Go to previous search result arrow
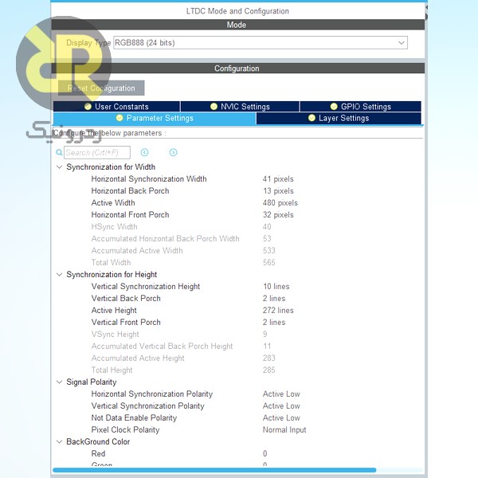478x478 pixels. pyautogui.click(x=144, y=152)
